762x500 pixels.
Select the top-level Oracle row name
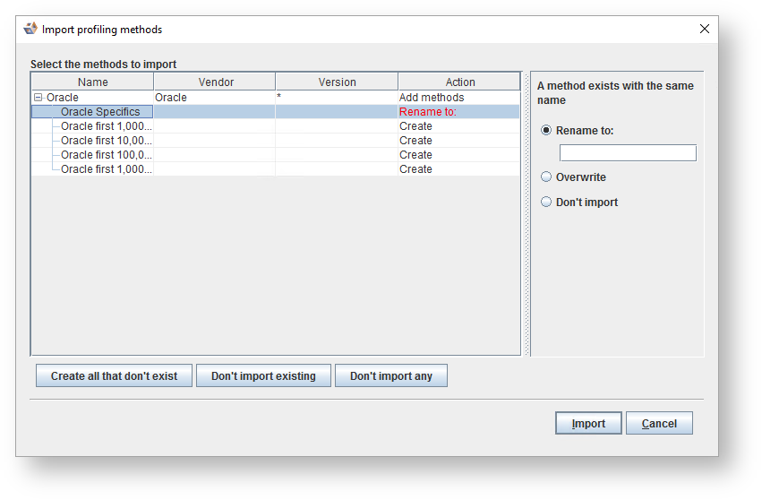(62, 98)
